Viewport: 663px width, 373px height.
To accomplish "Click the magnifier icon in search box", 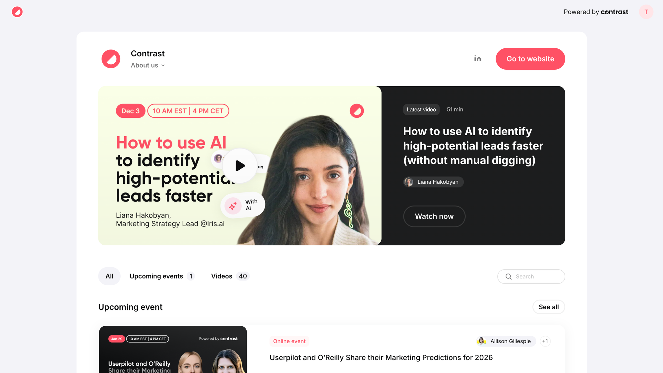I will tap(509, 277).
